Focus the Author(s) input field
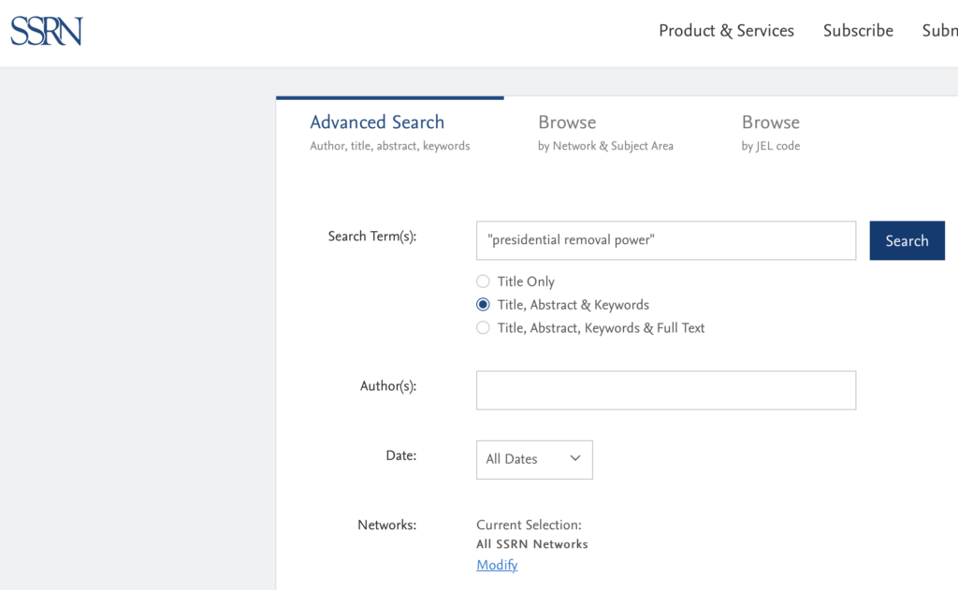Image resolution: width=958 pixels, height=590 pixels. pos(666,390)
